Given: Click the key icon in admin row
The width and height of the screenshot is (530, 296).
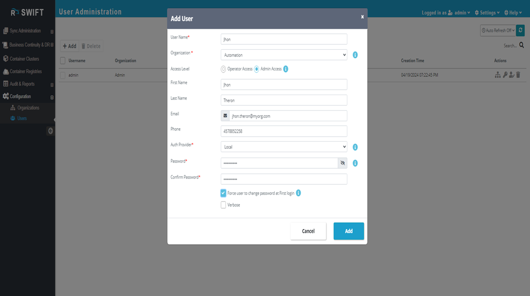Looking at the screenshot, I should [505, 75].
